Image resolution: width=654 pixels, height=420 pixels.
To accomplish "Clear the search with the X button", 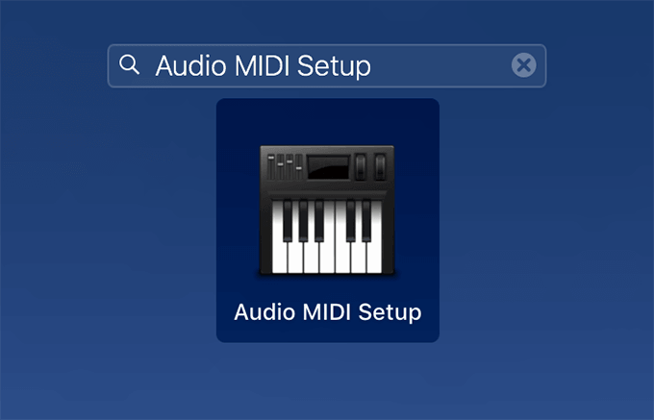I will 524,65.
